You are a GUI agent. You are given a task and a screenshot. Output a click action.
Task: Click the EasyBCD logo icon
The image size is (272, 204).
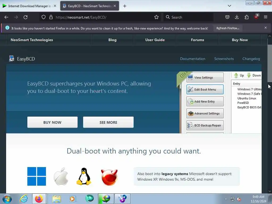[x=12, y=58]
